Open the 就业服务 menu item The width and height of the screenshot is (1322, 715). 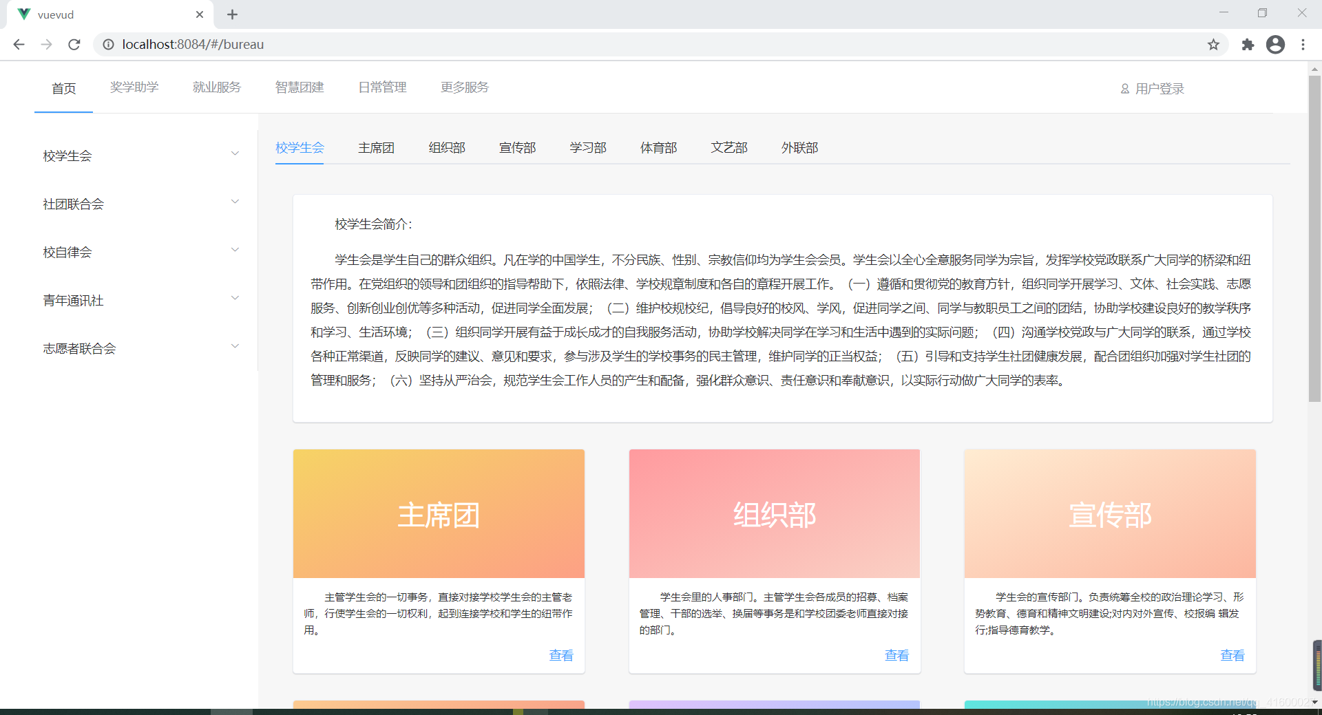click(217, 87)
